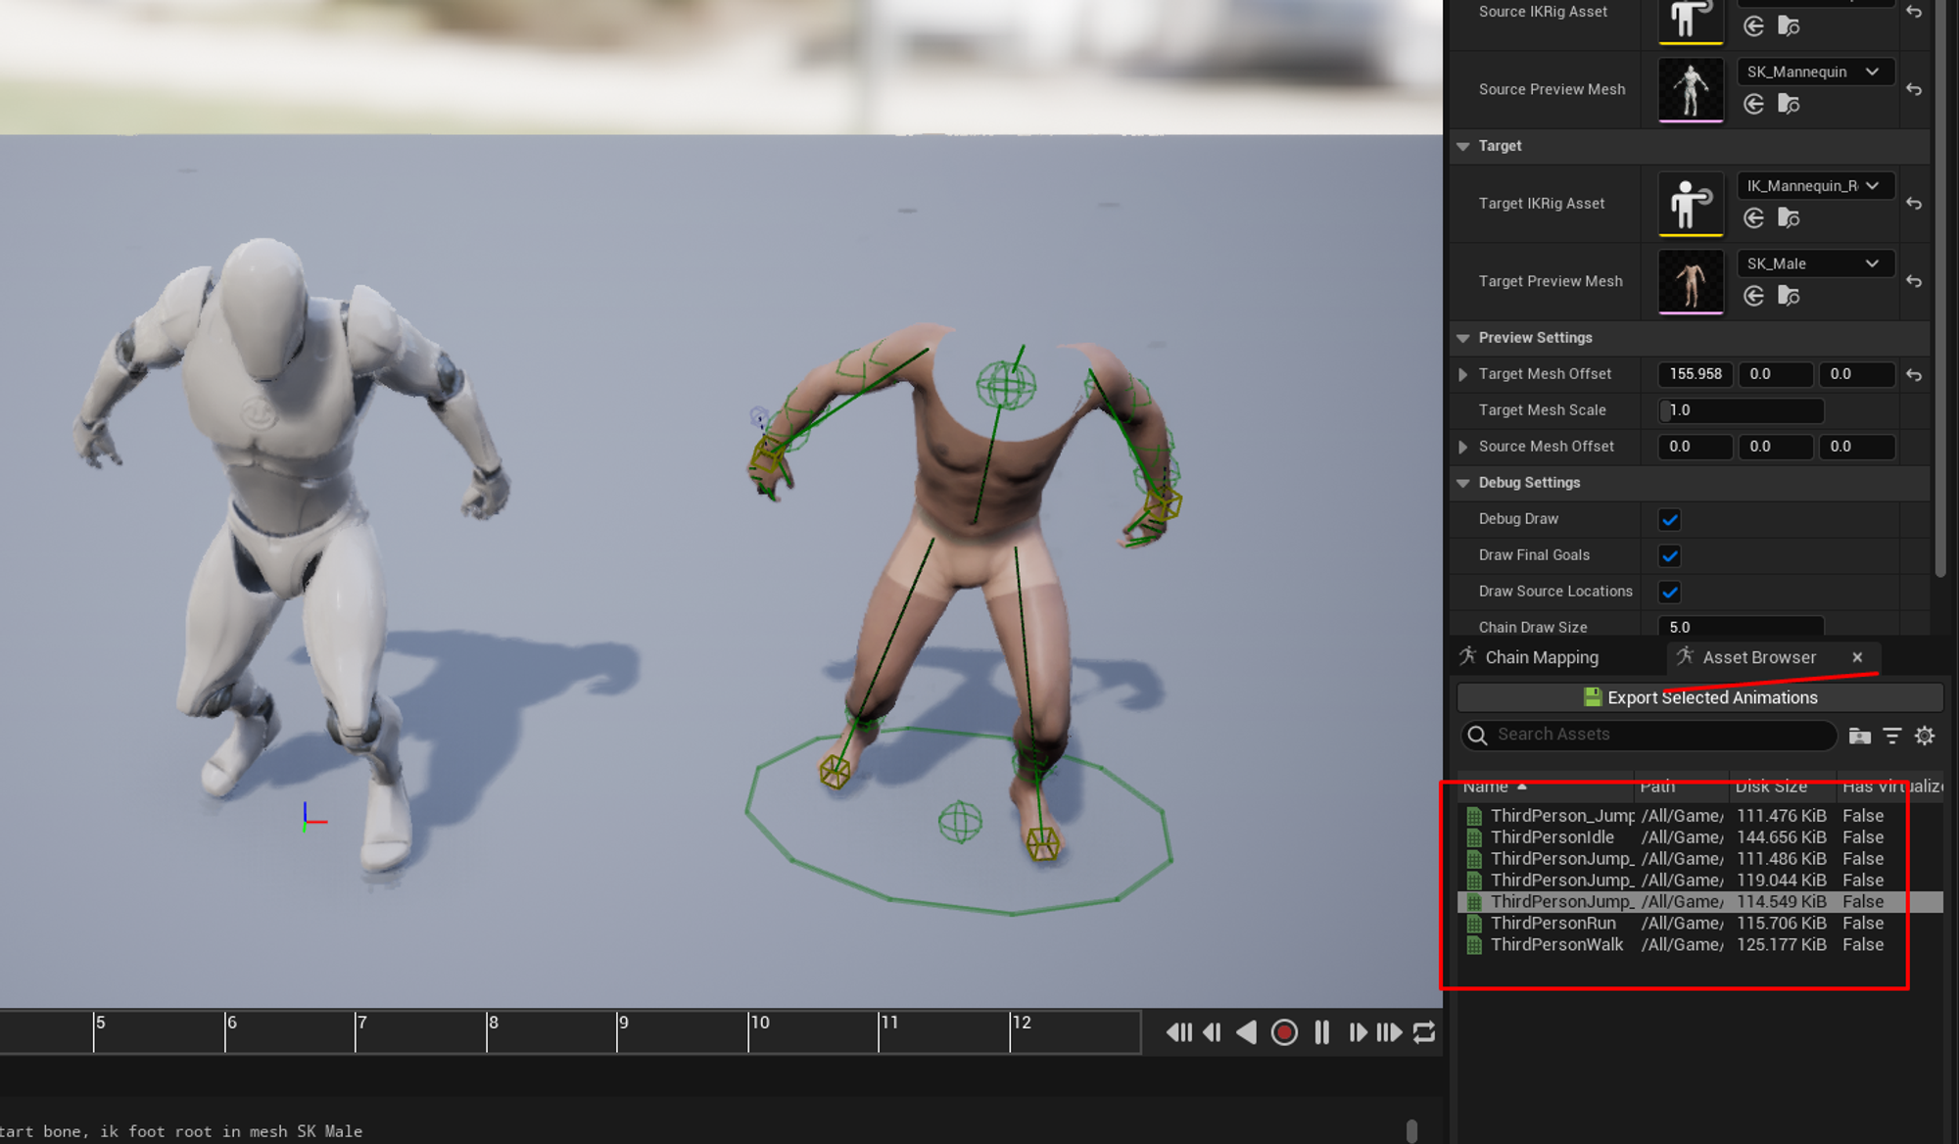Jump to the first frame
The image size is (1959, 1144).
(x=1178, y=1032)
